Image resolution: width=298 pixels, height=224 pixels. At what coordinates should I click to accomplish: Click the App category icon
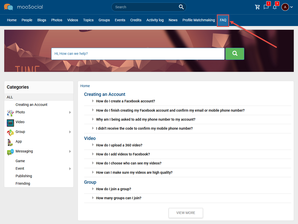11,143
